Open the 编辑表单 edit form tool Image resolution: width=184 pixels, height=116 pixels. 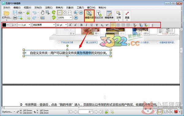[109, 15]
